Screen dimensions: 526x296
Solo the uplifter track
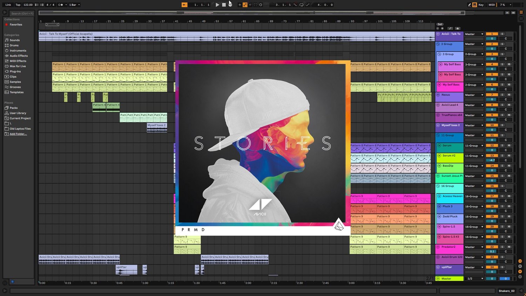coord(502,267)
